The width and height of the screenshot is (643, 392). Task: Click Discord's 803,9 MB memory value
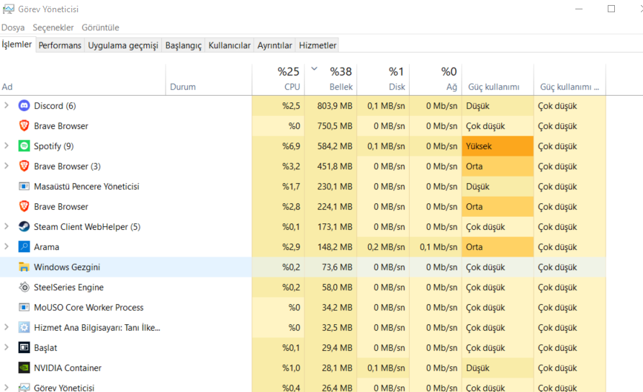pos(335,106)
